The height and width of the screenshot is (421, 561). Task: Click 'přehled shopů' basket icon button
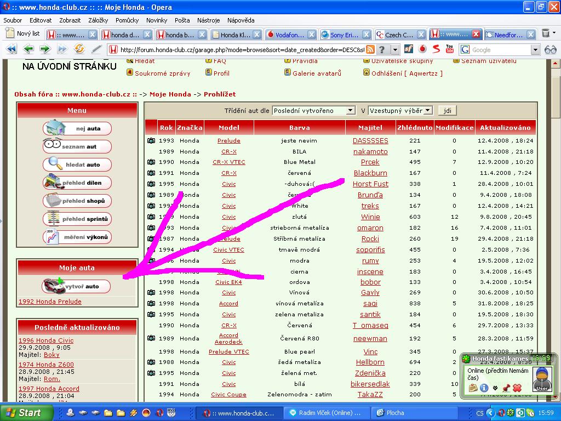(77, 201)
